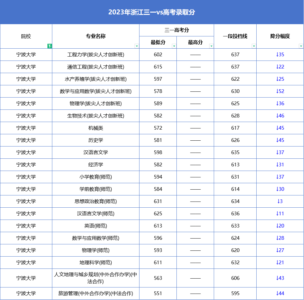Click the ↓35 link for 工程力学
This screenshot has width=304, height=300.
click(280, 54)
